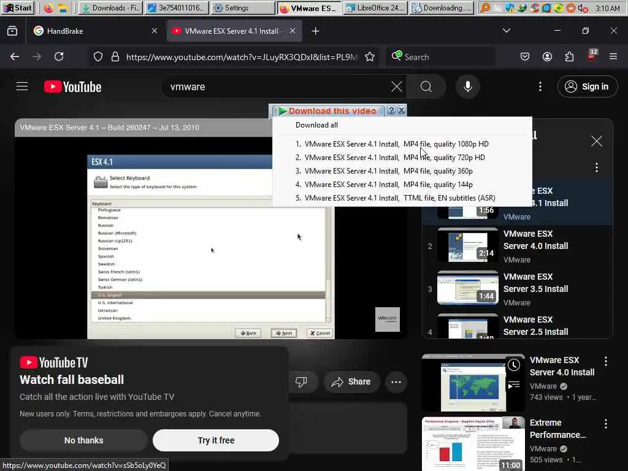Run the YouTube search magnifier button

pos(426,86)
